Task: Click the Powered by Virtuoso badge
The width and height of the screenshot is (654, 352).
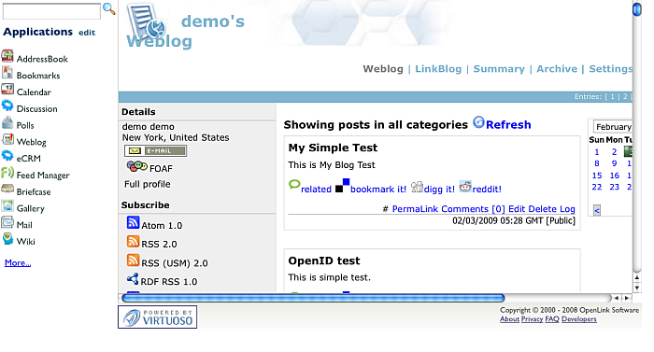Action: (157, 317)
